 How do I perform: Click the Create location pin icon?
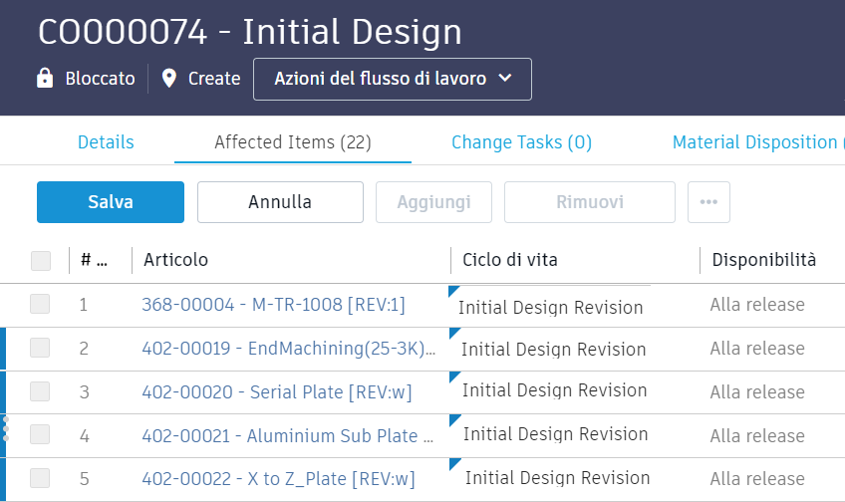169,79
